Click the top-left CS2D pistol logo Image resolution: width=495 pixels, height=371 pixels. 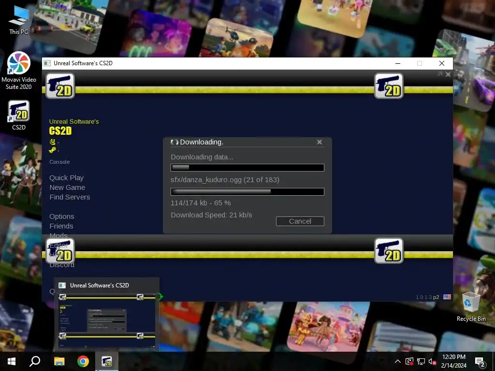point(60,86)
